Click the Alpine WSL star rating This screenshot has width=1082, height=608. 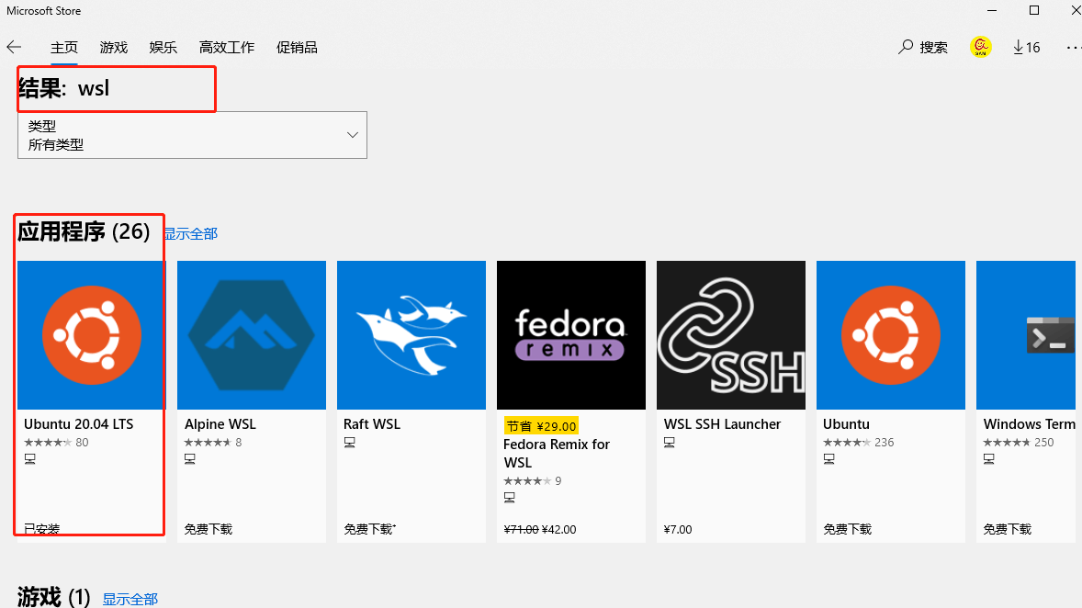(208, 443)
